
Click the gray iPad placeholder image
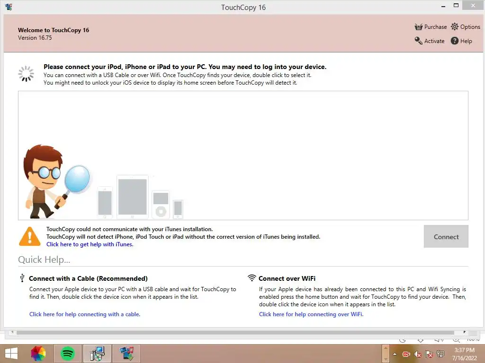click(x=133, y=197)
